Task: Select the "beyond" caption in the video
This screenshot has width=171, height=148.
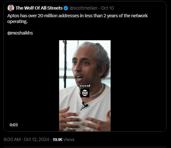Action: 85,86
